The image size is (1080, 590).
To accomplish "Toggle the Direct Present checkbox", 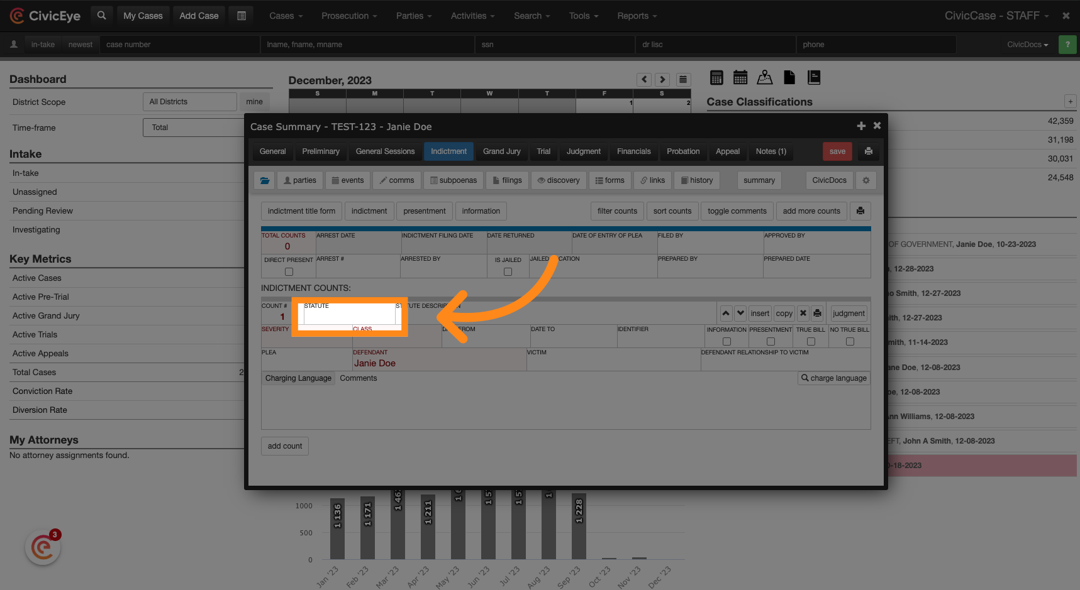I will pos(289,272).
